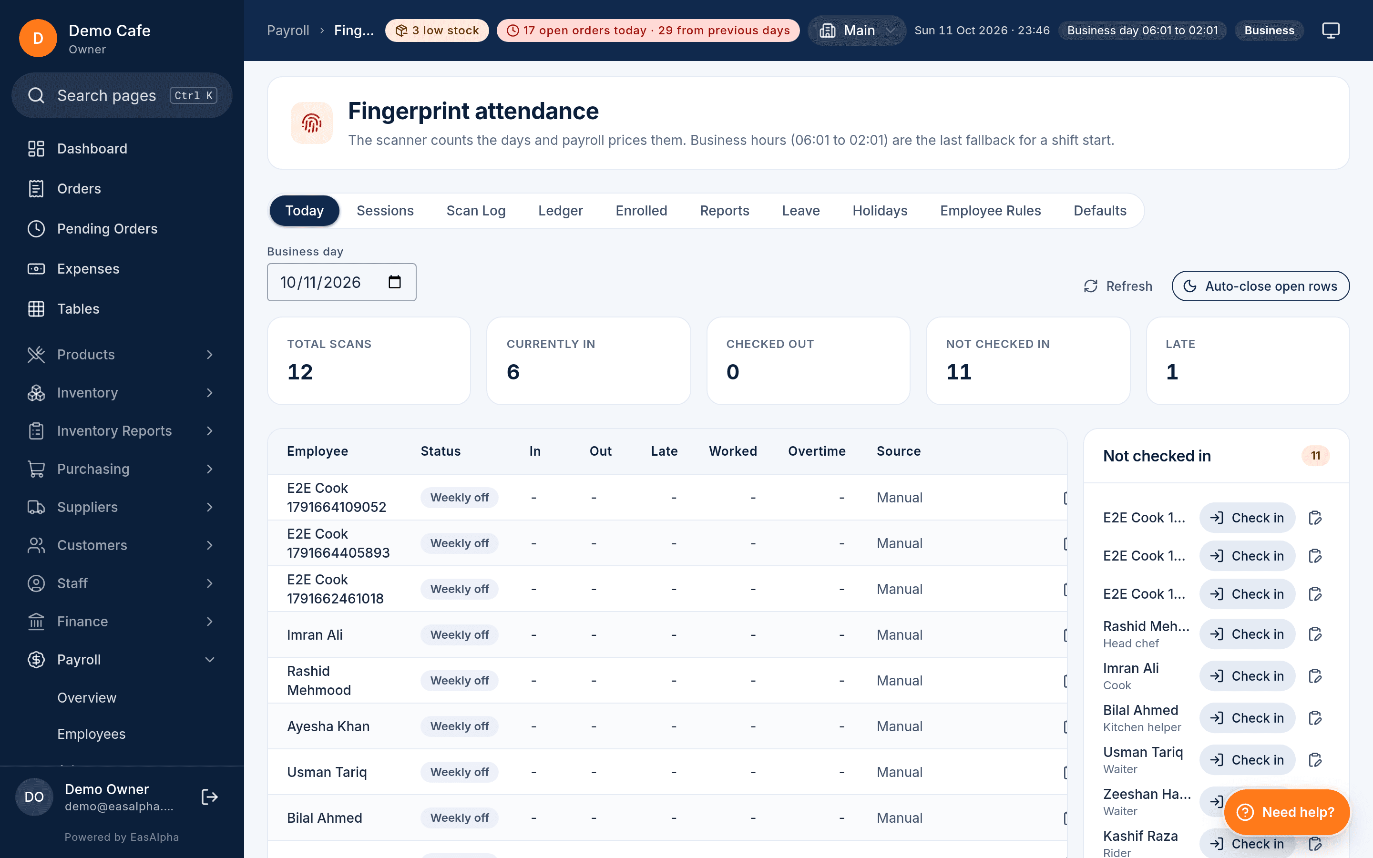Check in Bilal Ahmed
The image size is (1373, 858).
pos(1247,718)
